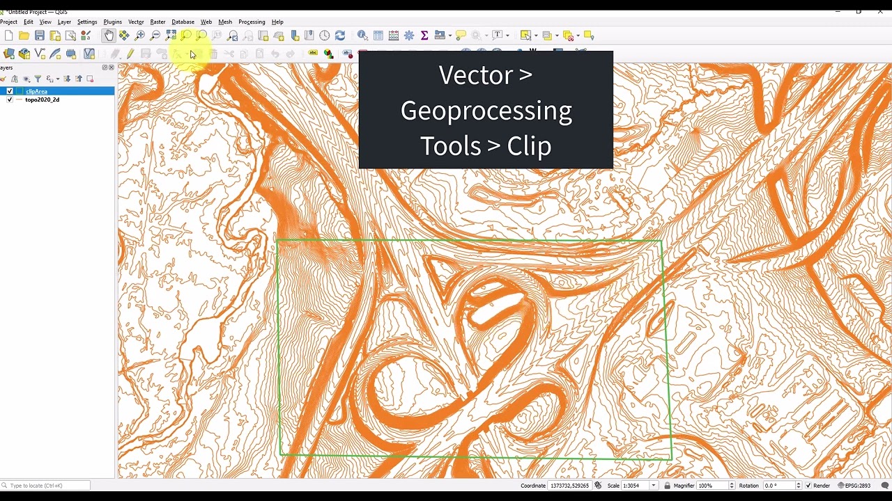
Task: Toggle extents display beside the coordinate field
Action: point(598,486)
